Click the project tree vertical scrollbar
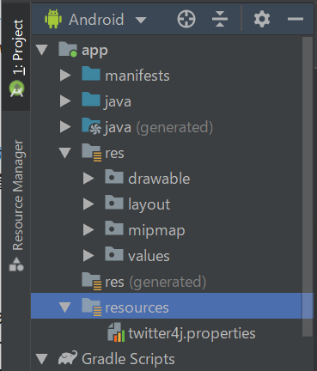Image resolution: width=317 pixels, height=371 pixels. click(x=308, y=186)
